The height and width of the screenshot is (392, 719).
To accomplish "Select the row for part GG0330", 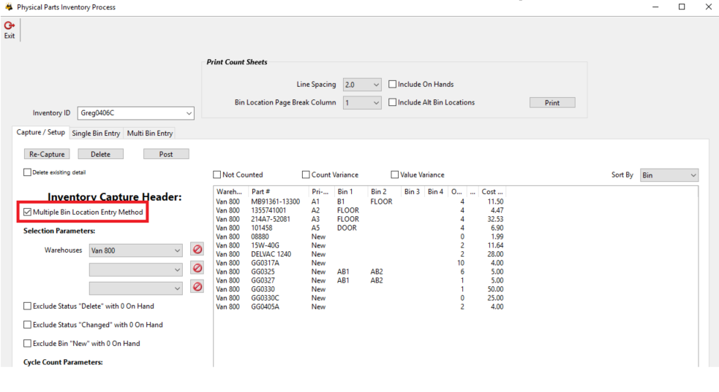I will click(360, 289).
